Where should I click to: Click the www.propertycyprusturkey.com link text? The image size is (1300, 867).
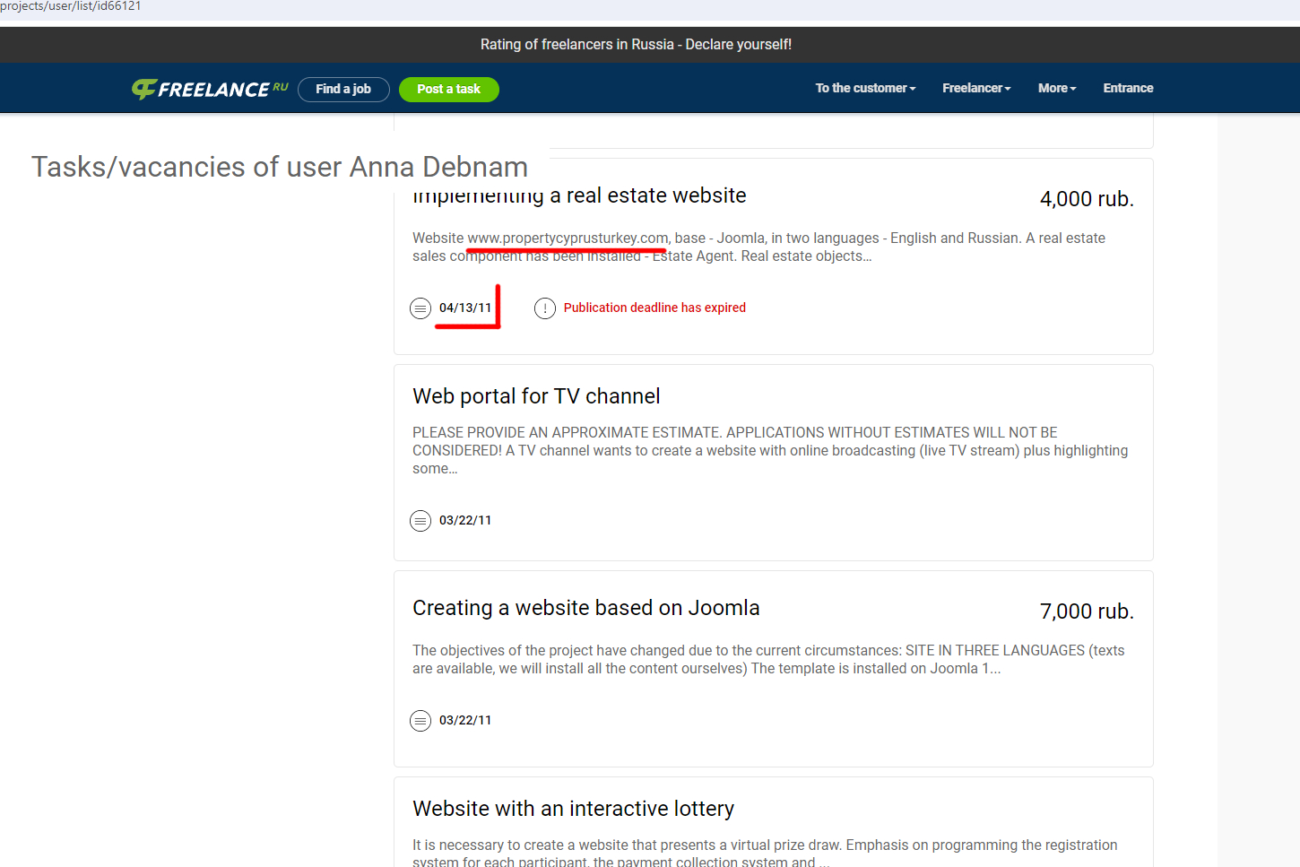[x=568, y=238]
